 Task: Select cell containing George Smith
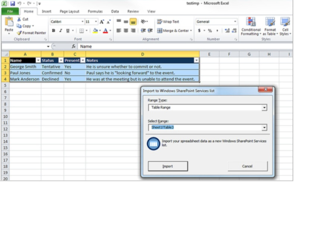tap(25, 67)
